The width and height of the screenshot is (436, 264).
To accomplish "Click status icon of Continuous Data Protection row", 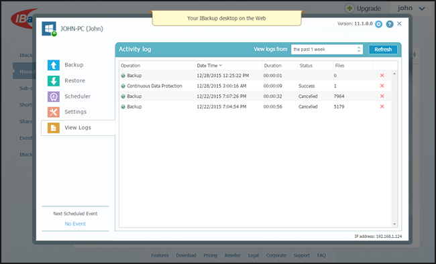I will click(x=123, y=86).
